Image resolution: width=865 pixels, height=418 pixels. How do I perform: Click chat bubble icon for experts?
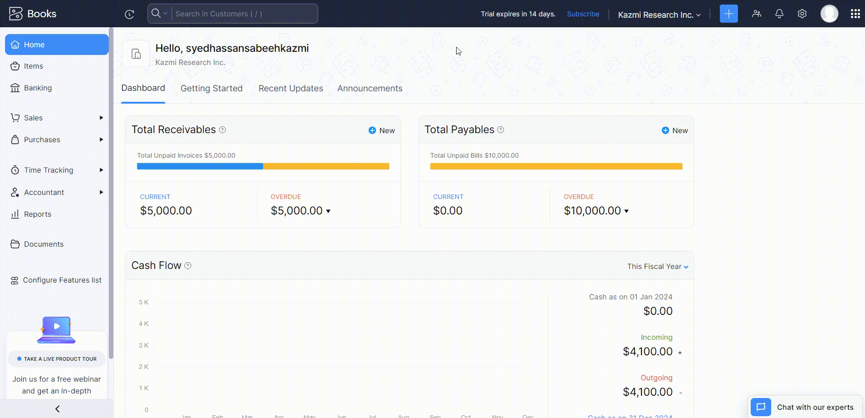pos(761,407)
